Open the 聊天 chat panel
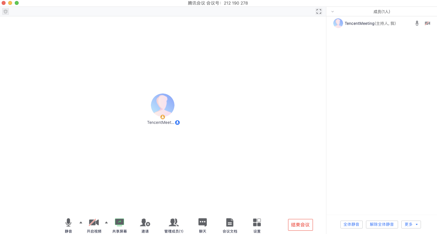The height and width of the screenshot is (234, 437). pos(203,226)
